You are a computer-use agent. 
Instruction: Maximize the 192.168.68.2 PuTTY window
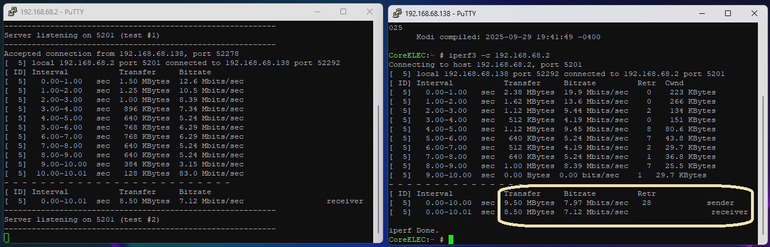click(x=343, y=12)
